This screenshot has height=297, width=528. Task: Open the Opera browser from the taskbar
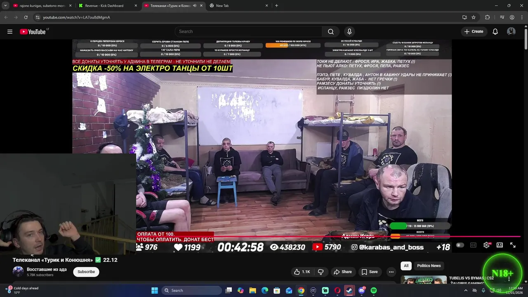[337, 290]
